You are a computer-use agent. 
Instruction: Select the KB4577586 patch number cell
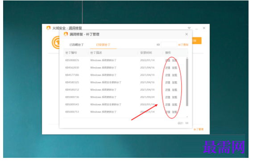(x=72, y=75)
